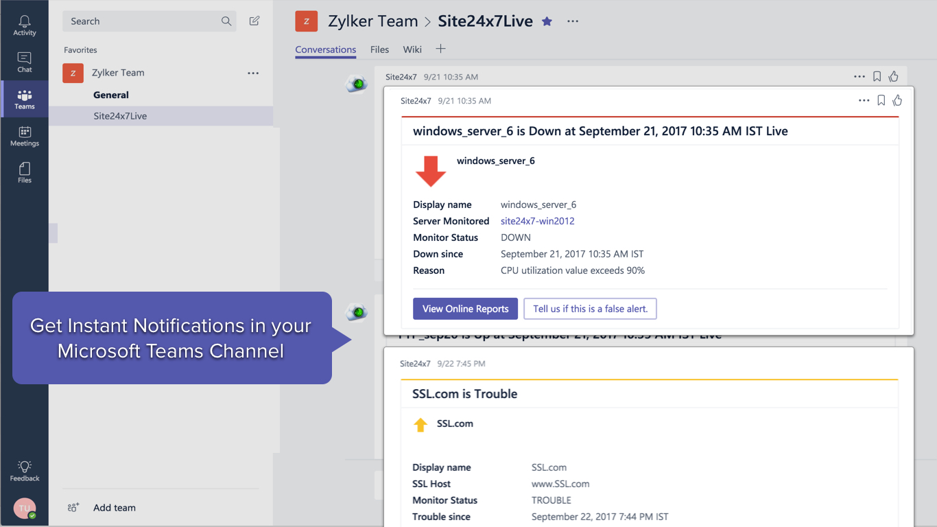This screenshot has height=527, width=937.
Task: Bookmark the windows_server_6 alert message
Action: [881, 101]
